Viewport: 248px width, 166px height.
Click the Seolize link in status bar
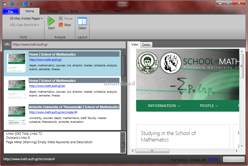point(213,159)
